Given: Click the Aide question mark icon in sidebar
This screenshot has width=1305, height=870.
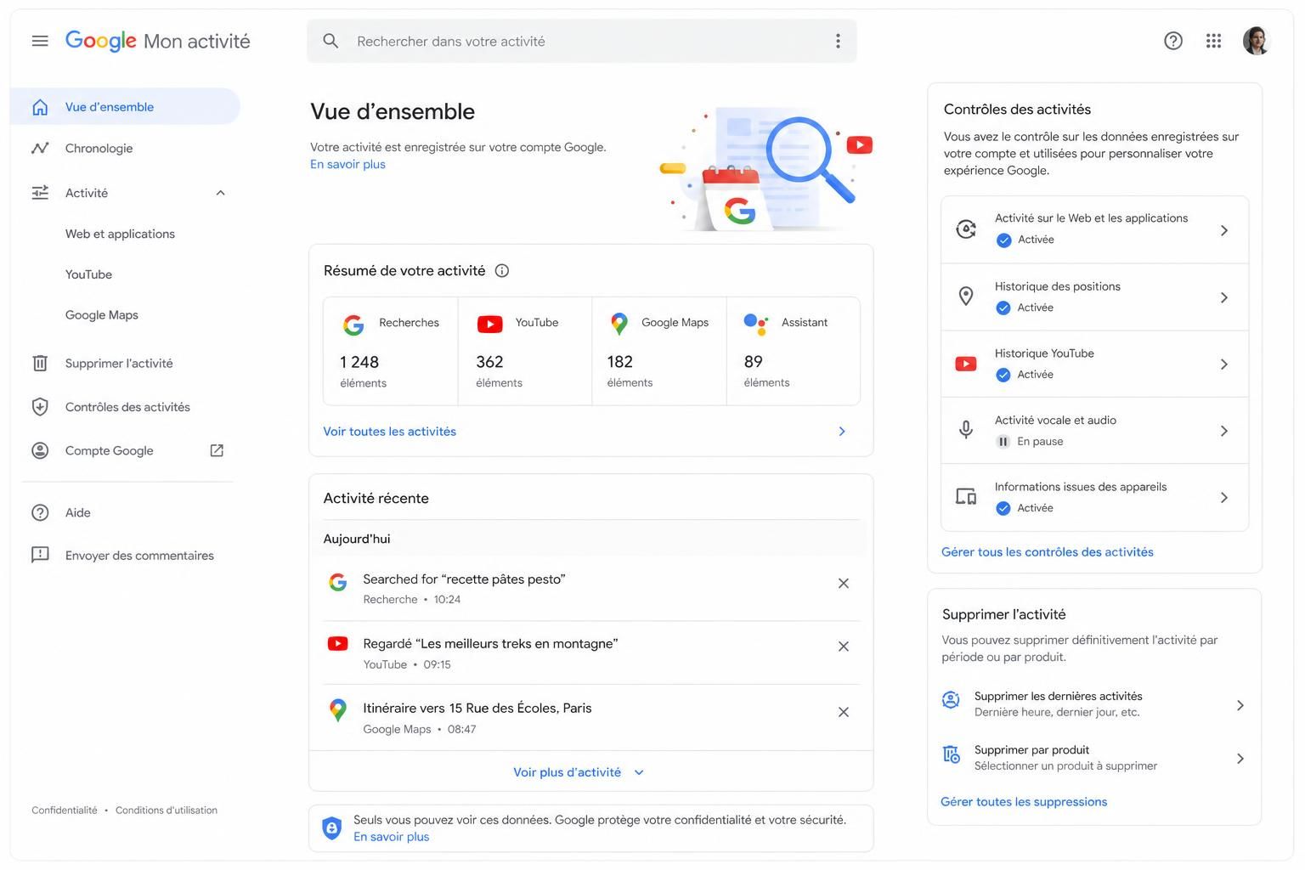Looking at the screenshot, I should click(40, 512).
